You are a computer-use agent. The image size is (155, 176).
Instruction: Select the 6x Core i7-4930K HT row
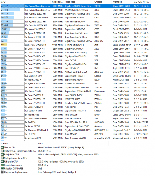(x=76, y=56)
